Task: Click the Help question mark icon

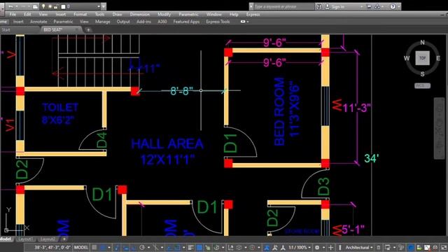Action: point(393,6)
